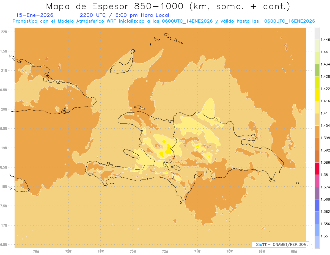Viewport: 330px width, 255px height.
Task: Click the 17N latitude axis label
Action: pyautogui.click(x=4, y=225)
